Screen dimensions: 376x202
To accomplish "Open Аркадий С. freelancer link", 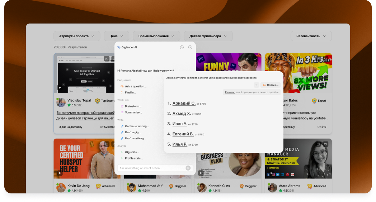I will [x=184, y=103].
